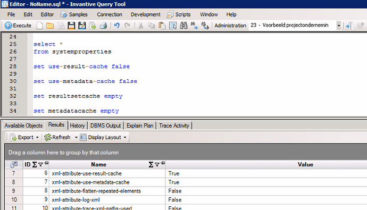This screenshot has height=210, width=367.
Task: Switch to the Available Objects tab
Action: [23, 125]
